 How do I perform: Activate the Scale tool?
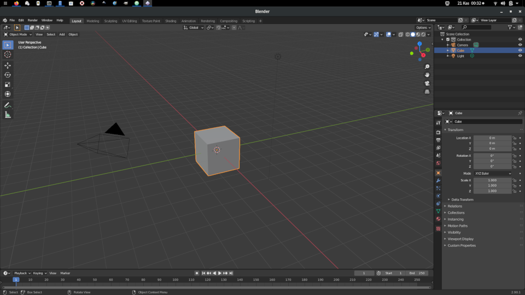coord(7,85)
